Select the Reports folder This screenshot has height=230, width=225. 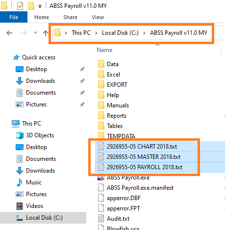tap(117, 116)
